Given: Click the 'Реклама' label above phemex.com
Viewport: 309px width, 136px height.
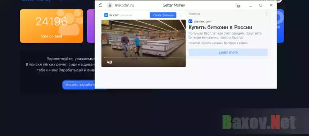Looking at the screenshot, I should (194, 14).
